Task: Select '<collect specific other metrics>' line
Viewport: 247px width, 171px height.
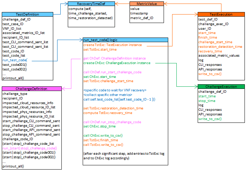Action: click(x=108, y=95)
